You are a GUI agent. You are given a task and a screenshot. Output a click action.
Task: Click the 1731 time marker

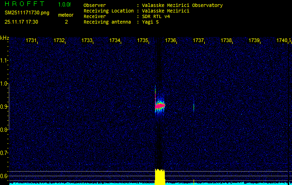coord(31,41)
